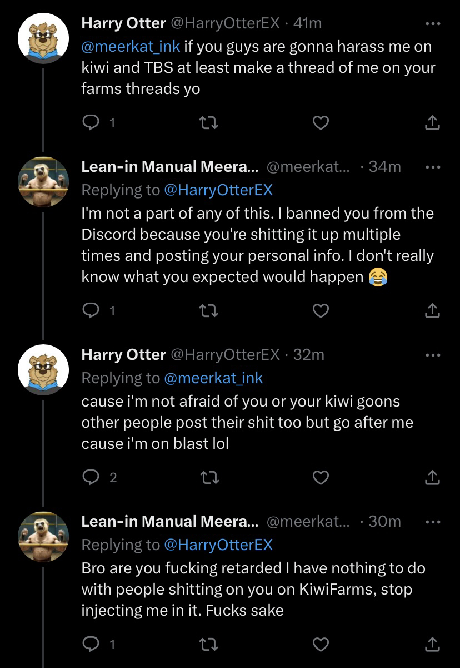The width and height of the screenshot is (460, 668).
Task: Open more options on the 34m tweet
Action: (x=432, y=166)
